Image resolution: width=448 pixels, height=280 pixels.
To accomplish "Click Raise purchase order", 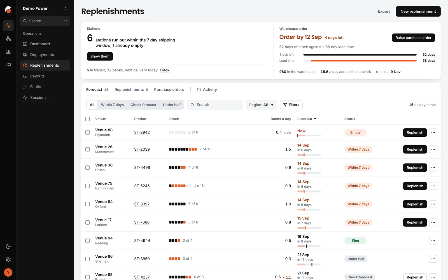I will (413, 38).
